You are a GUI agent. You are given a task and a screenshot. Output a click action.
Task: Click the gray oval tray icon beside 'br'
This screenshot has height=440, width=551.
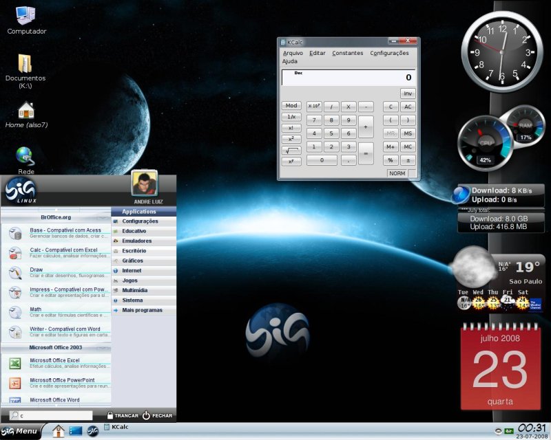click(x=498, y=430)
